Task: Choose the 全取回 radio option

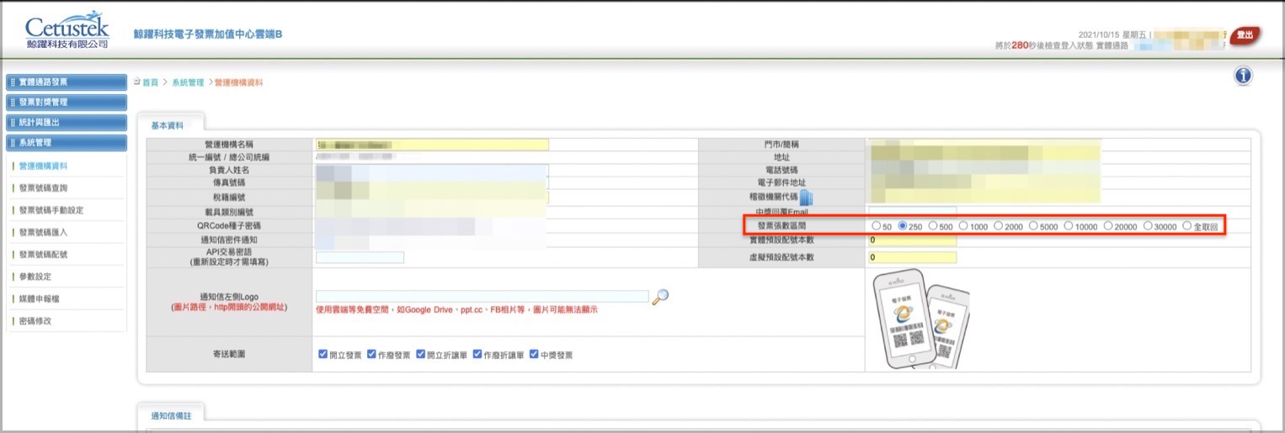Action: click(1187, 226)
